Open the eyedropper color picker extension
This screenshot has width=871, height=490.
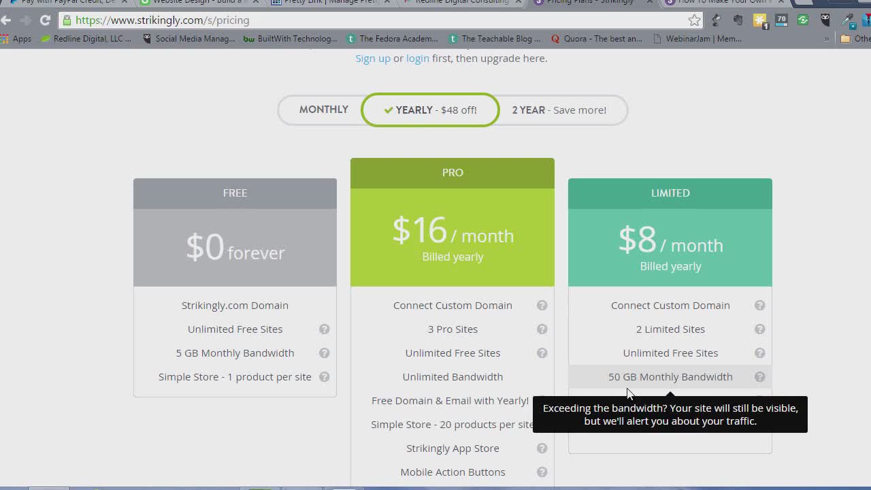coord(847,20)
